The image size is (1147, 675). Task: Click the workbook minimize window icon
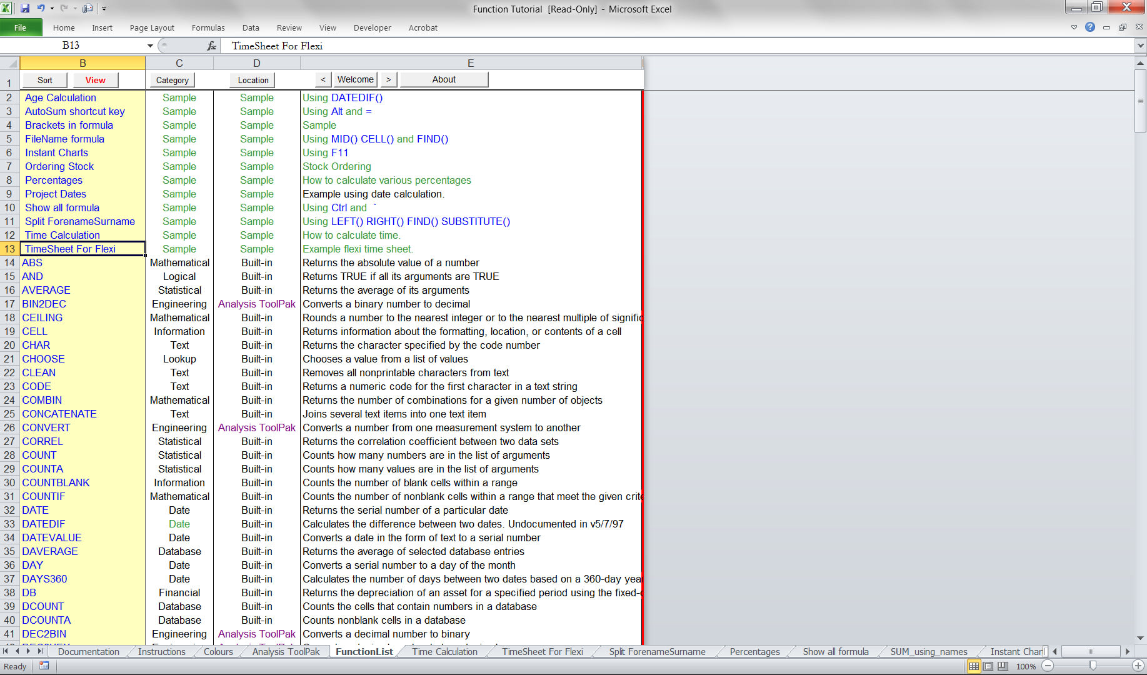(x=1106, y=27)
